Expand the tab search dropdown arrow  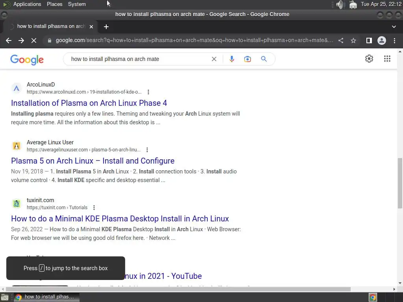click(394, 26)
